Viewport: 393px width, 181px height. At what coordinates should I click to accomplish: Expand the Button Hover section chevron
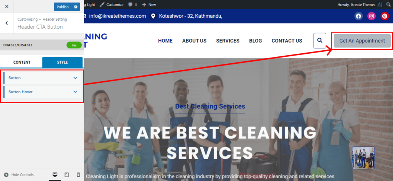point(75,92)
